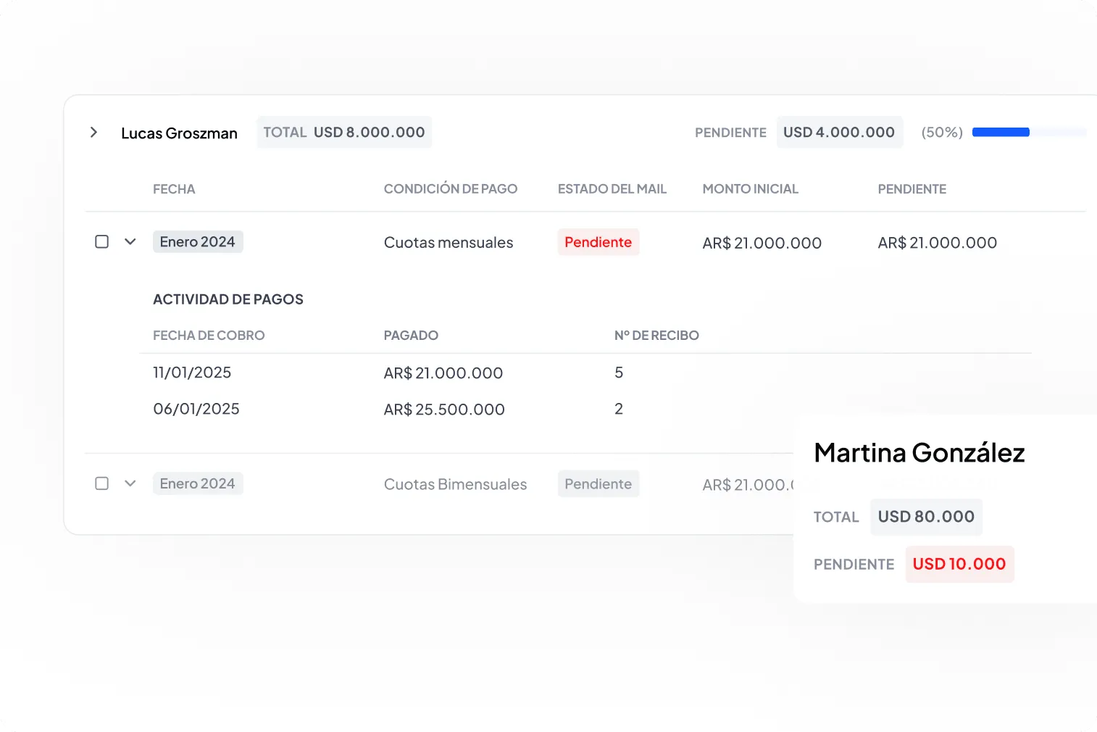Tick the checkbox for Cuotas Bimensuales row
The width and height of the screenshot is (1097, 732).
[102, 483]
